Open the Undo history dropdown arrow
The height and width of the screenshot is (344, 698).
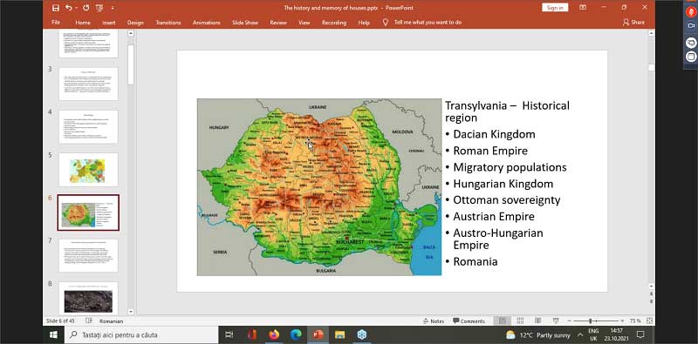[x=77, y=8]
